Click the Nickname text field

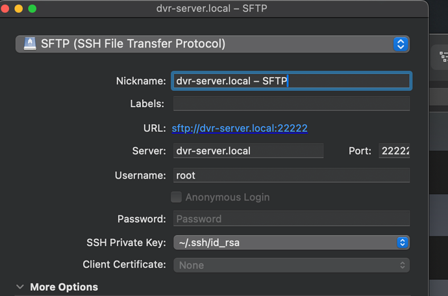pyautogui.click(x=291, y=81)
